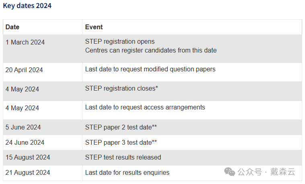This screenshot has height=184, width=305.
Task: Click STEP paper 3 test date text
Action: tap(121, 142)
